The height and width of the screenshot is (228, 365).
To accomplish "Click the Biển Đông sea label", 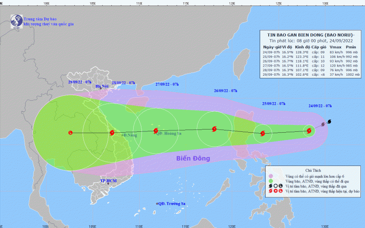I will [193, 159].
